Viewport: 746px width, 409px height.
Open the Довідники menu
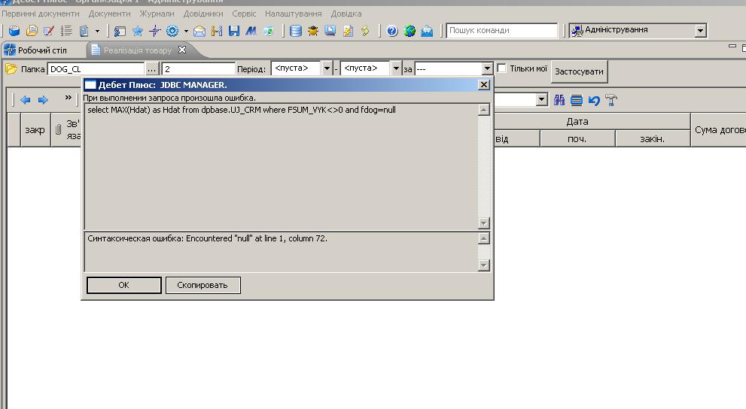coord(203,14)
